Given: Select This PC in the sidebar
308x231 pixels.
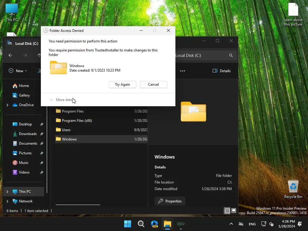Looking at the screenshot, I should [x=23, y=192].
